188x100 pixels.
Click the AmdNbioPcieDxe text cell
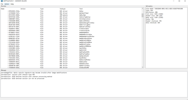tap(85, 44)
